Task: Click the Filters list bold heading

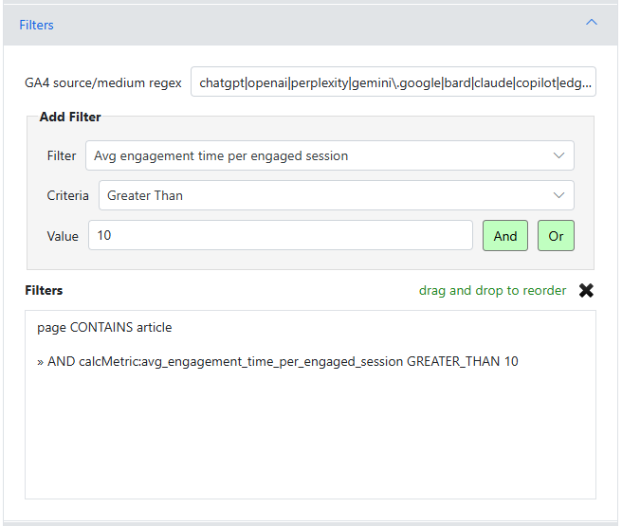Action: click(44, 291)
